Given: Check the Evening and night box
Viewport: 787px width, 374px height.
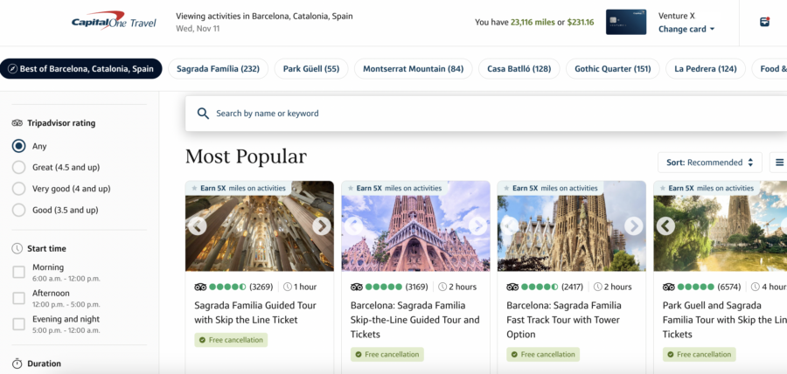Looking at the screenshot, I should (x=18, y=324).
